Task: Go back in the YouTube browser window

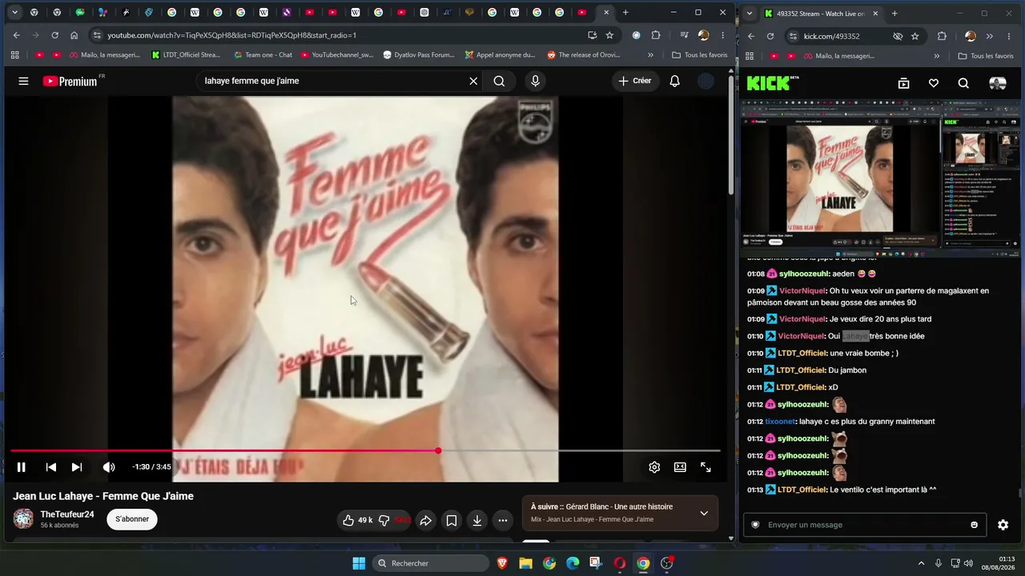Action: (x=16, y=35)
